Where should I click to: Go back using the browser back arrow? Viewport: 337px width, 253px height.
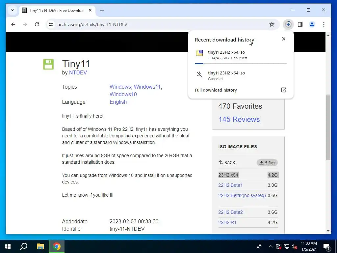point(13,24)
